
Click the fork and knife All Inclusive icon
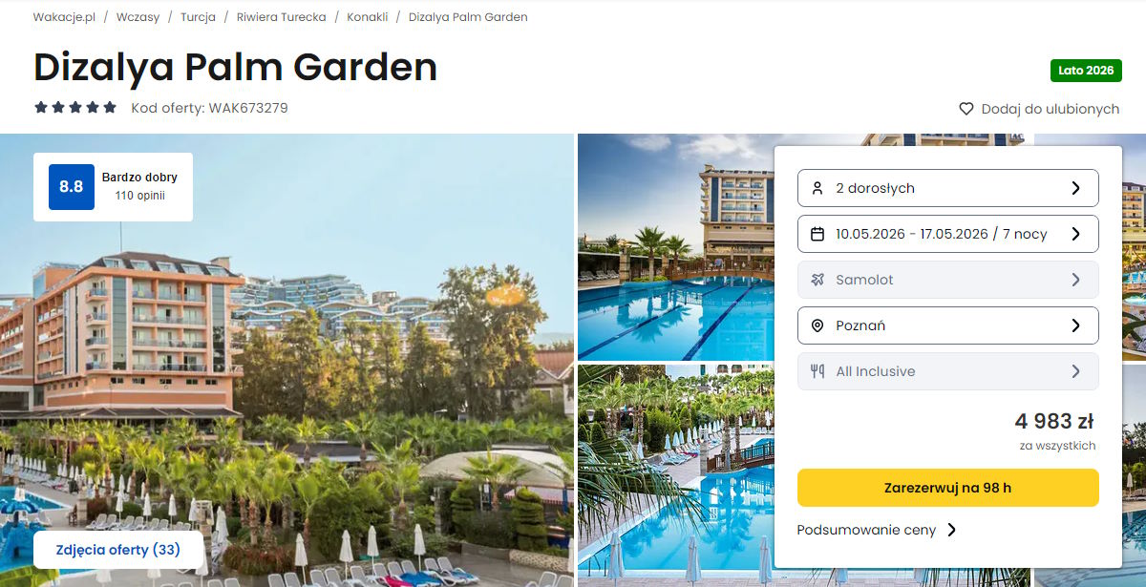click(x=817, y=371)
